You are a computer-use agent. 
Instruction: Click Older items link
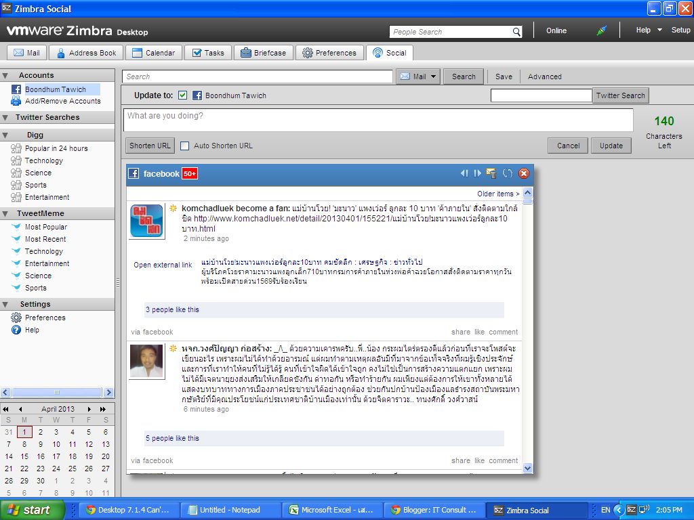pos(498,194)
